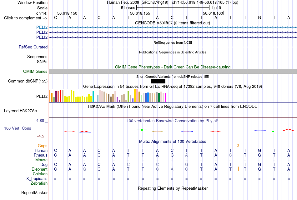Click the Elephant species label
The image size is (297, 200).
(x=40, y=169)
